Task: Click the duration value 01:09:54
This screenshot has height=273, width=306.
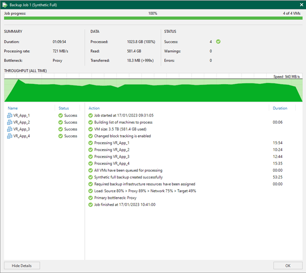Action: tap(59, 42)
